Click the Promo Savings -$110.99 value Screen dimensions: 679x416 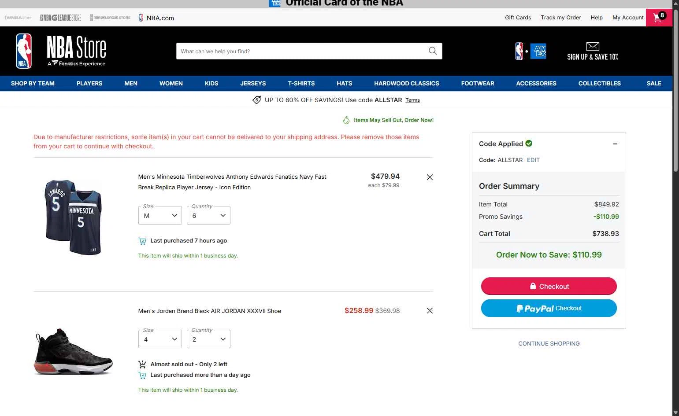[606, 217]
